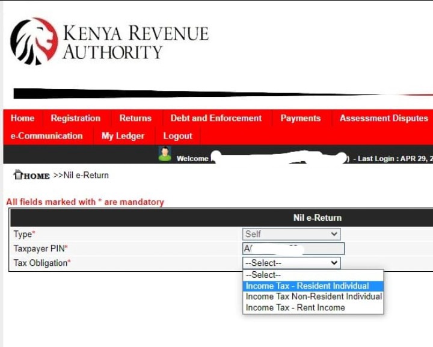Click the Tax Obligation label

pyautogui.click(x=42, y=263)
